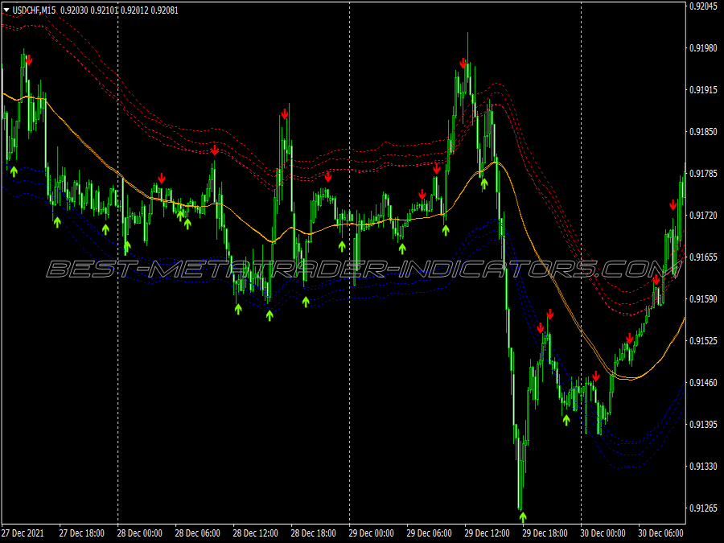Click the 30 Dec 00:00 time label
Image resolution: width=724 pixels, height=543 pixels.
coord(603,533)
